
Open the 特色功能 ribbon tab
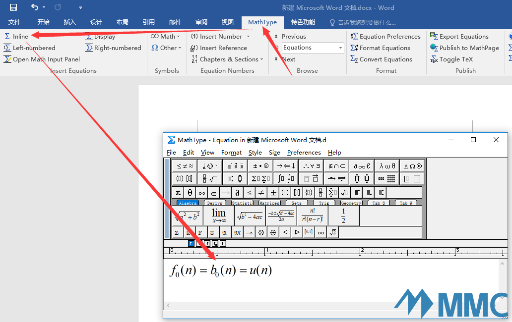click(x=303, y=22)
